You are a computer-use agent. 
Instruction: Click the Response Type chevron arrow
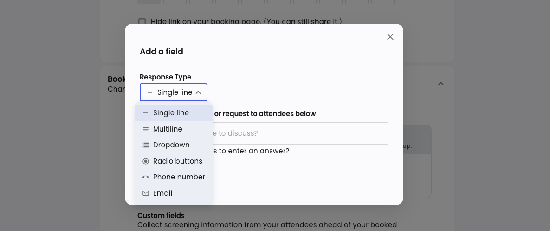198,92
